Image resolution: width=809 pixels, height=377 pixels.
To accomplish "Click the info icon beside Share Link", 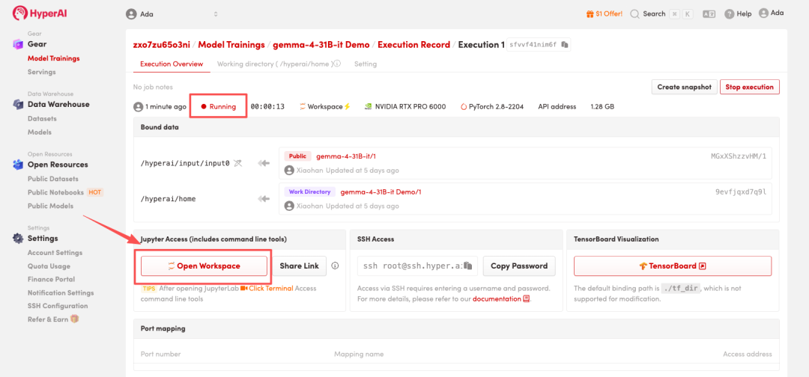I will [335, 266].
